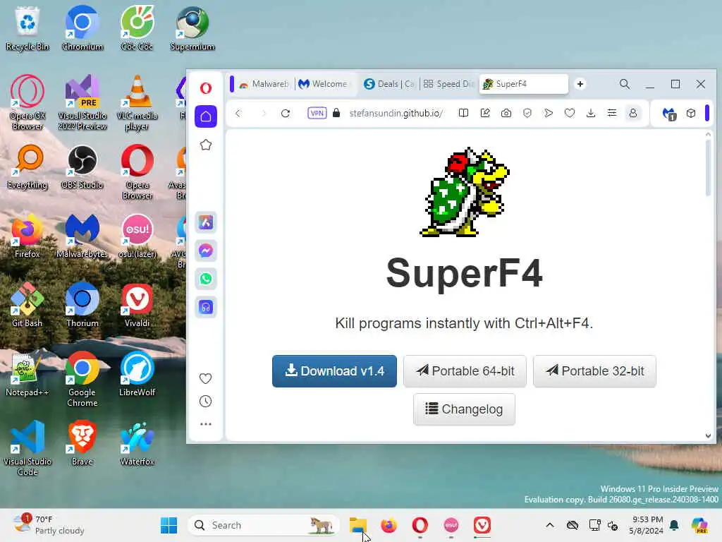Click the page vertical scrollbar thumb
722x542 pixels.
click(x=708, y=168)
